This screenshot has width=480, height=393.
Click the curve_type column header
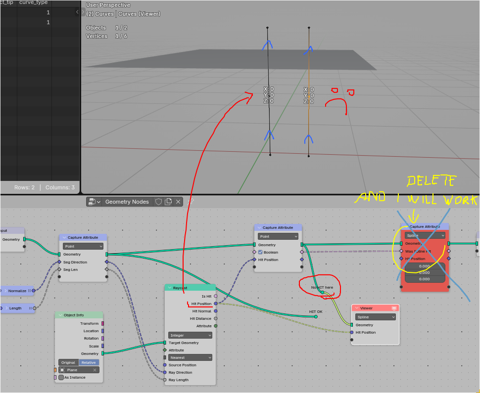coord(33,2)
